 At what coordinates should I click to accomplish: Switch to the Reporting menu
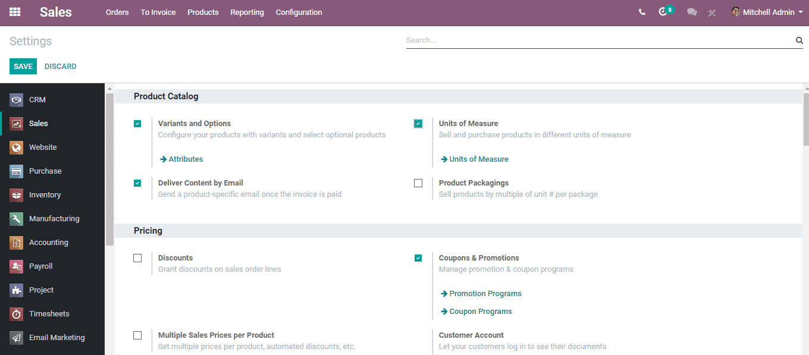247,12
